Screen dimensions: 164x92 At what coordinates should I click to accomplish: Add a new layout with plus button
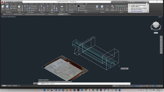click(x=19, y=86)
